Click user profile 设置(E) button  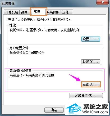[x=91, y=62]
